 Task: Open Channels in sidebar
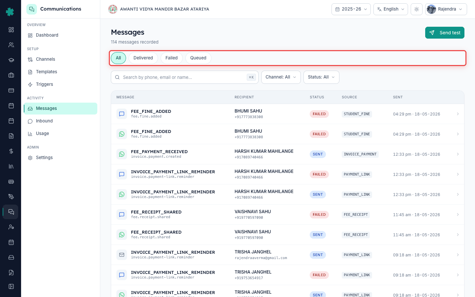(60, 59)
